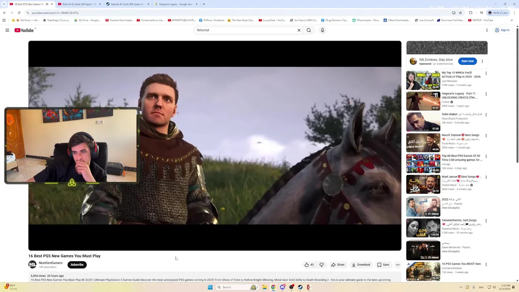Switch to first Ratchet & Clank Rift Apart tab

click(79, 4)
